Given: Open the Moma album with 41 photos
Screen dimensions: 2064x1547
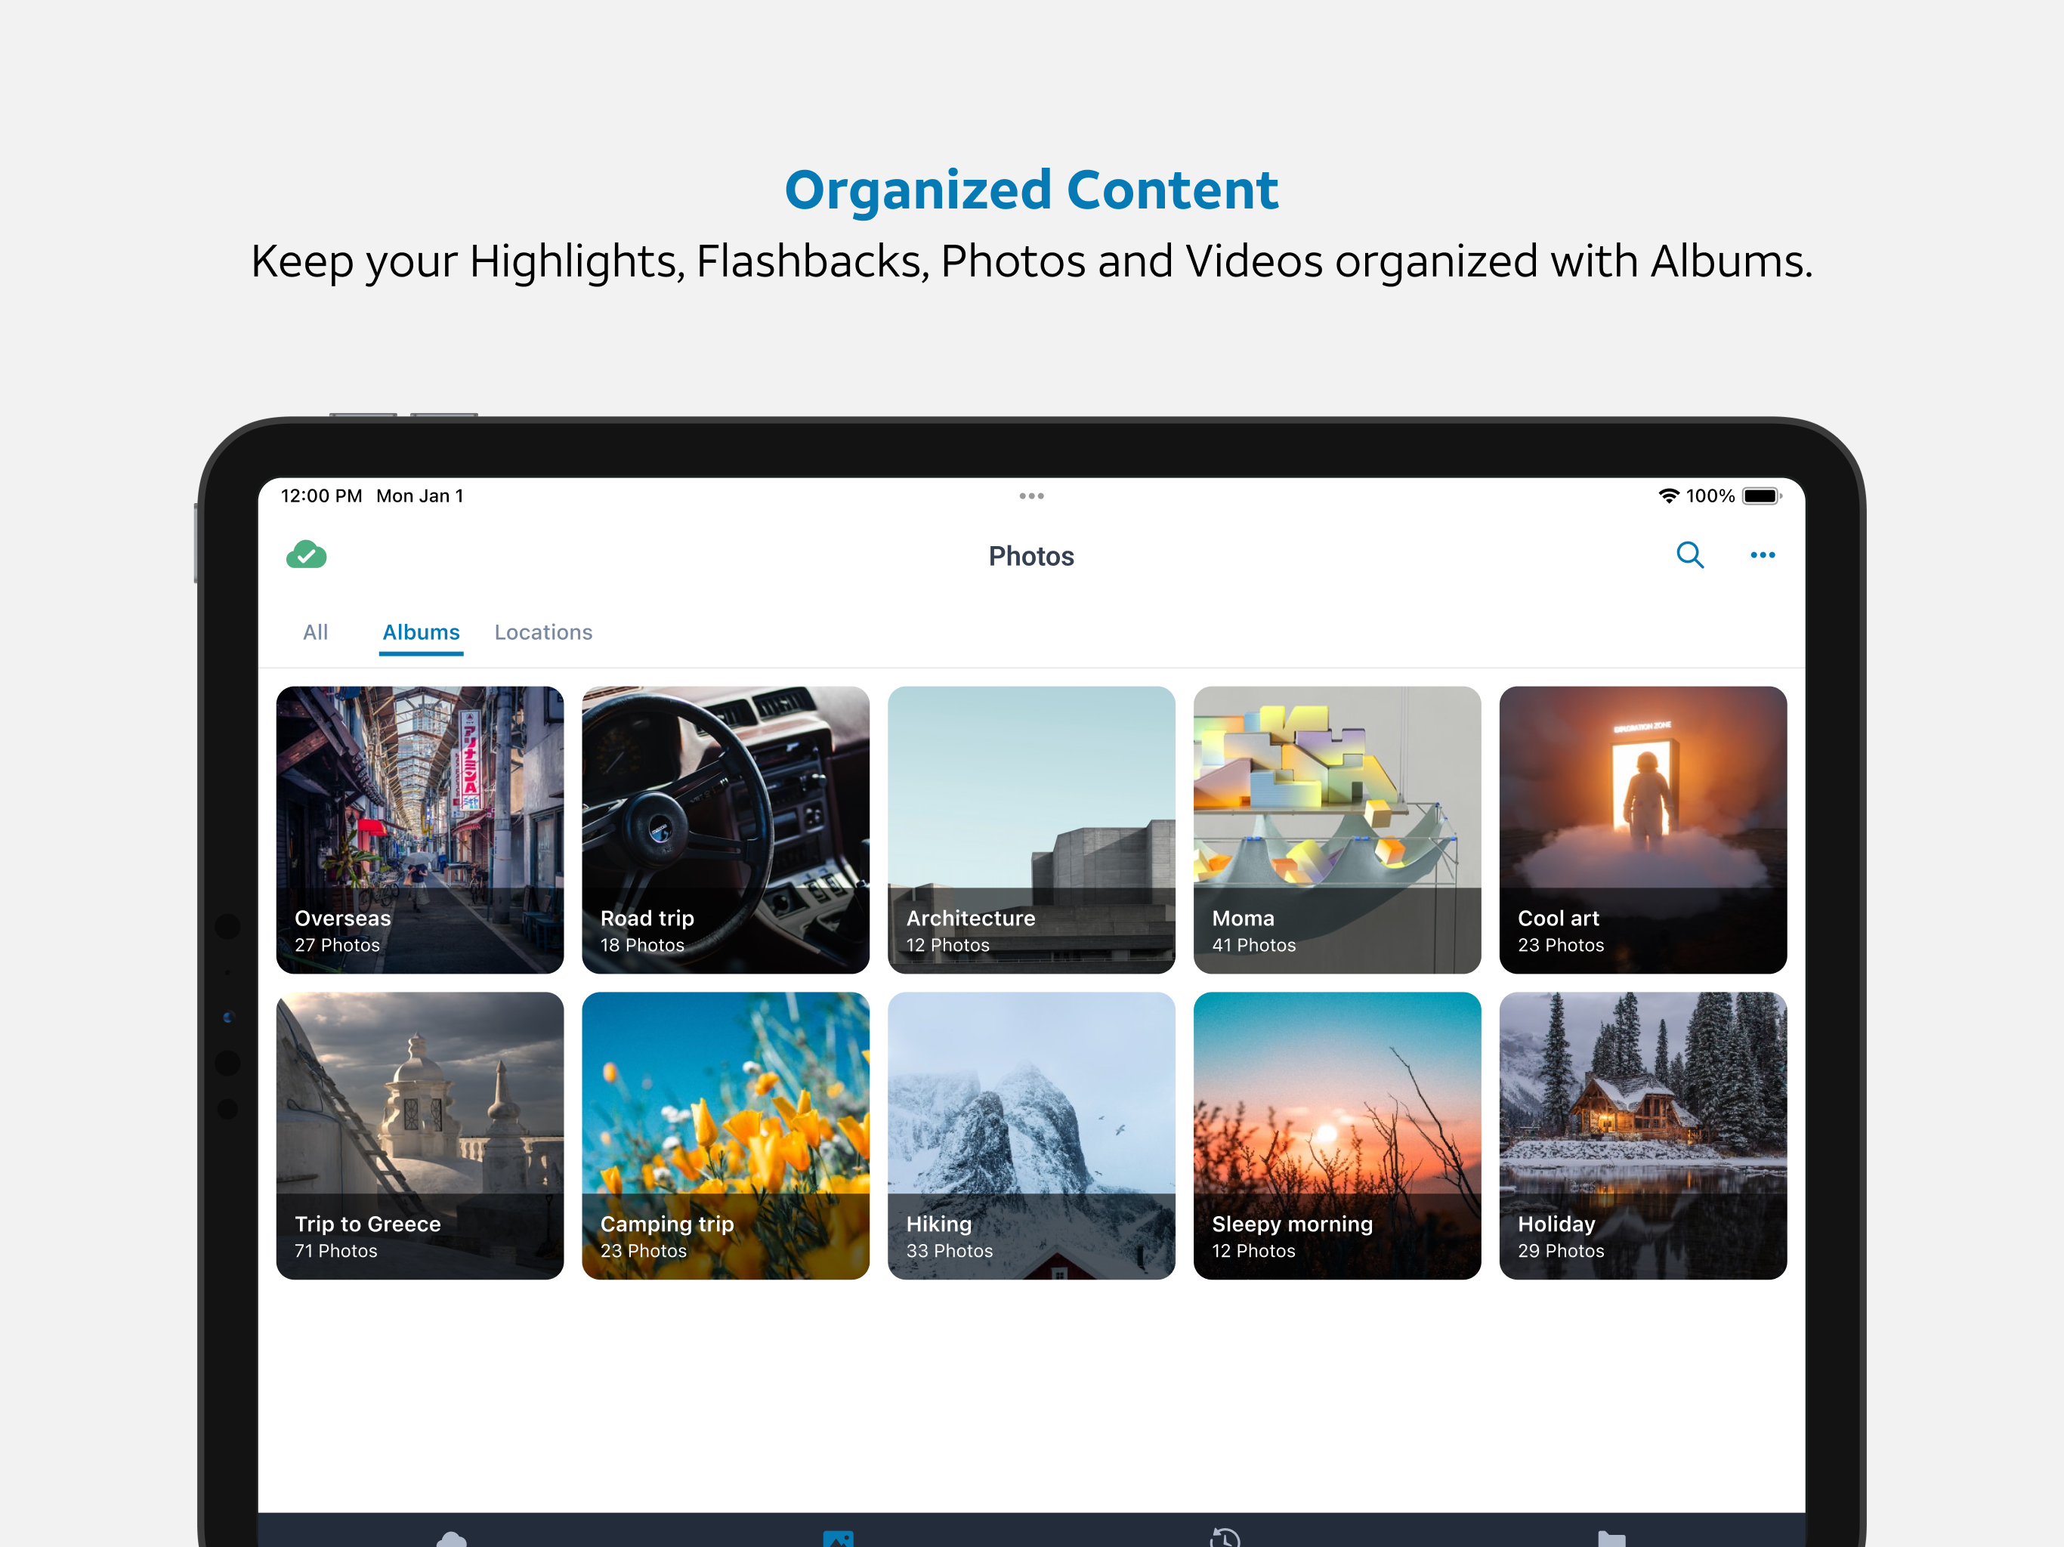Looking at the screenshot, I should 1336,829.
